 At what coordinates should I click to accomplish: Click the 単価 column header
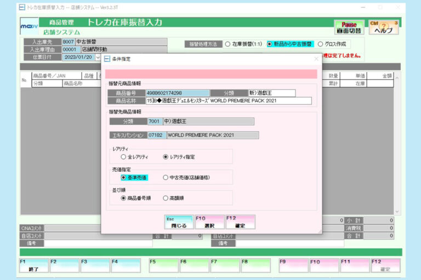tap(354, 76)
